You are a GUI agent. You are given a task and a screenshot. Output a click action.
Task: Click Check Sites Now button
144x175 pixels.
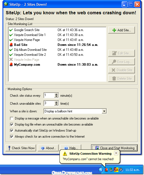tap(21, 148)
